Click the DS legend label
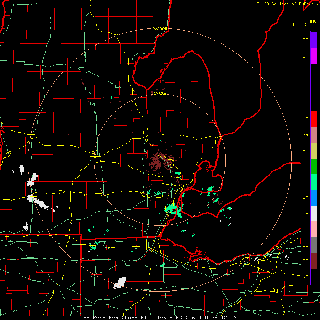The image size is (320, 320). pyautogui.click(x=305, y=214)
